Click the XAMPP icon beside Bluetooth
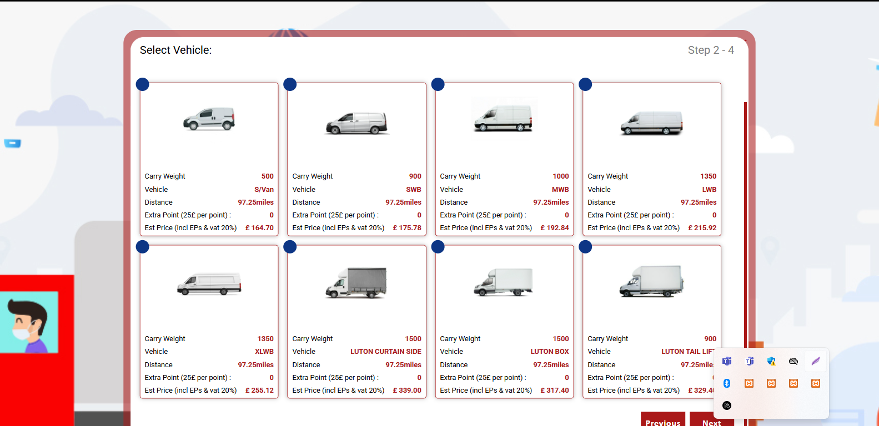The width and height of the screenshot is (879, 426). point(749,383)
